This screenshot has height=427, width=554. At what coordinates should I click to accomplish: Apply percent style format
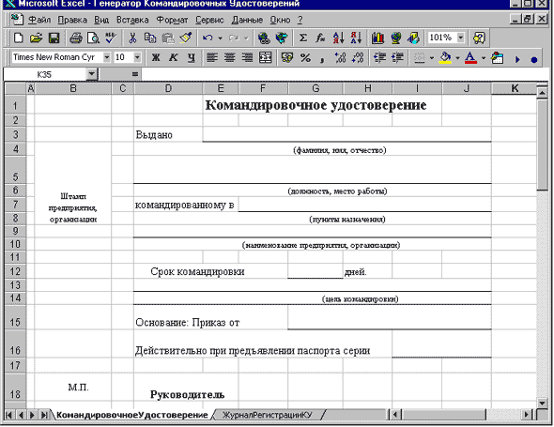(x=305, y=57)
